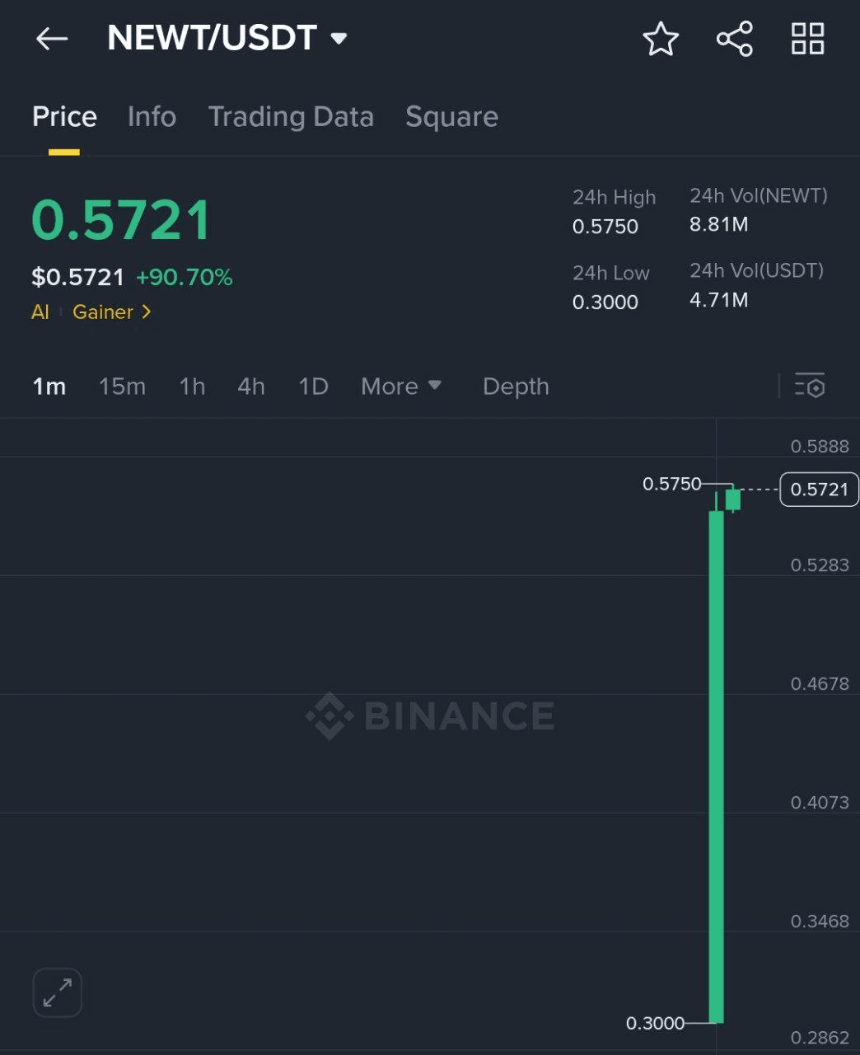Tap the 0.5750 high label on chart
860x1055 pixels.
672,484
